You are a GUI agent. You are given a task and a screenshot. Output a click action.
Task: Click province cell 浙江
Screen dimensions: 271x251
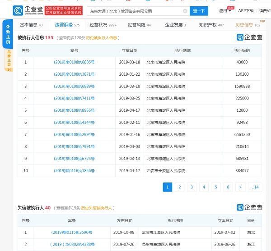pos(251,244)
